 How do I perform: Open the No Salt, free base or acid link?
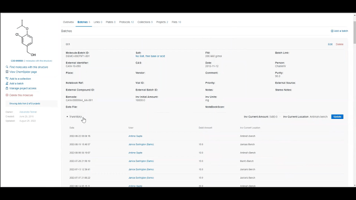150,56
